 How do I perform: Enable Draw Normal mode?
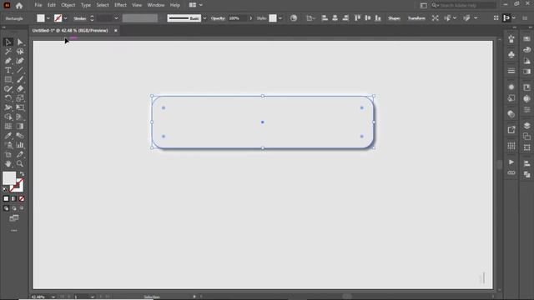(6, 208)
